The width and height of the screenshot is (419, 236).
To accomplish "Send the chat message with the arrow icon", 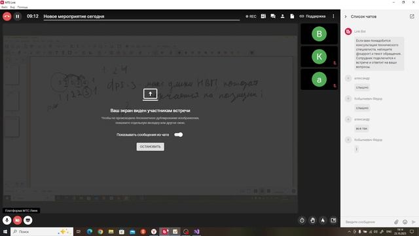I will pos(413,222).
